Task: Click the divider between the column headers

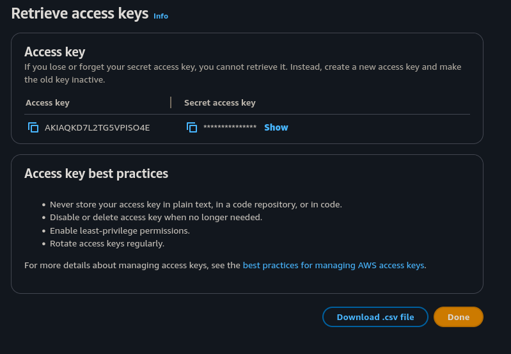Action: (171, 102)
